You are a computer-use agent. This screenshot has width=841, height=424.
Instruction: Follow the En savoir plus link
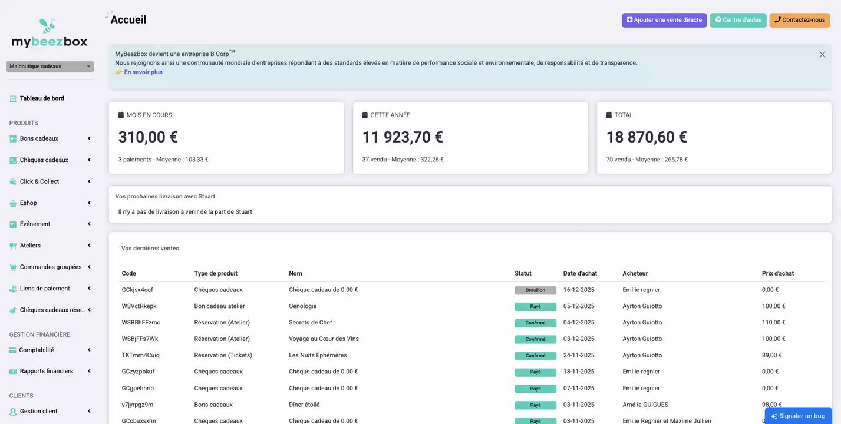click(x=143, y=72)
